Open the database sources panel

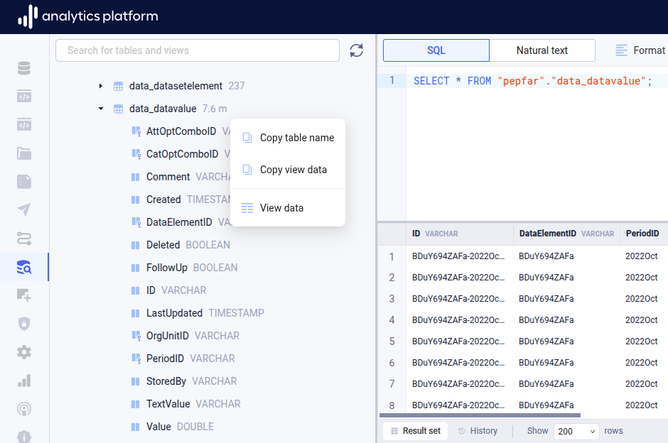23,68
